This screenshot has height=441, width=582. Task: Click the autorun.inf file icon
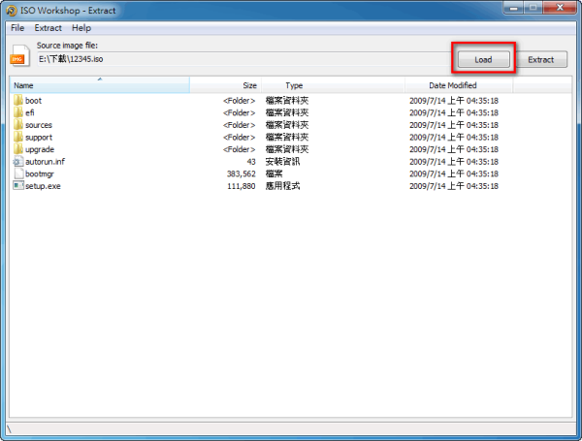18,161
